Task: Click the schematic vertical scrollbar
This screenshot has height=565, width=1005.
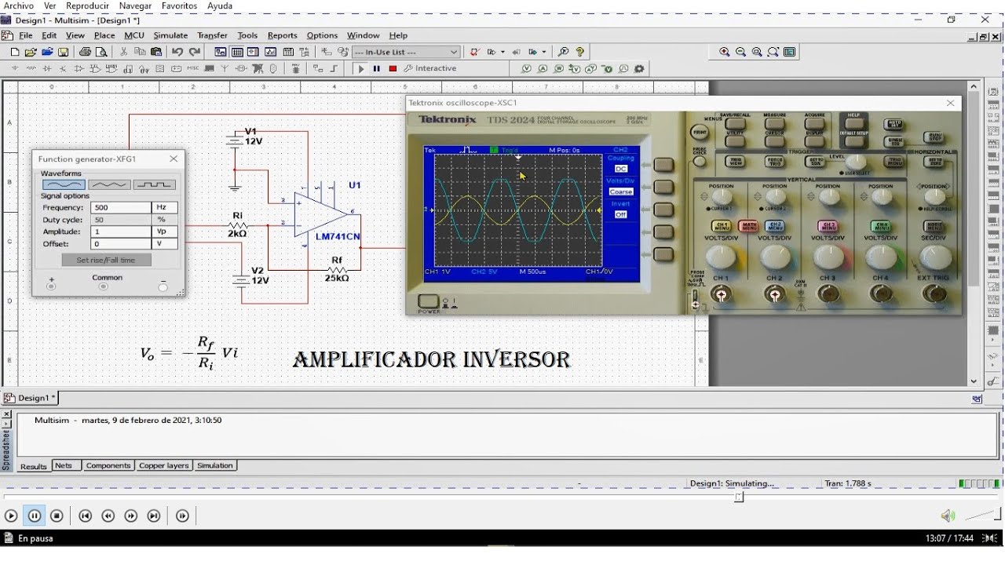Action: [974, 234]
